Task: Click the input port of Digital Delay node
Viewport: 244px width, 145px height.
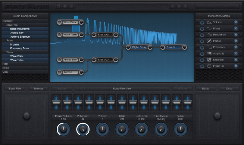Action: tap(128, 47)
